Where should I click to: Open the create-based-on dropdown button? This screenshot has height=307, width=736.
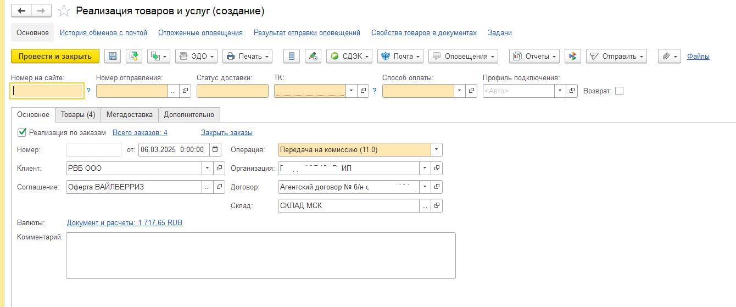click(159, 56)
